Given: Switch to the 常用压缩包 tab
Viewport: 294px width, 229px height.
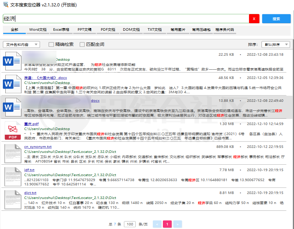Looking at the screenshot, I should tap(201, 30).
